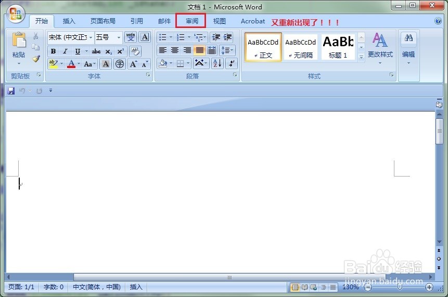Screen dimensions: 448x297
Task: Switch to the 引用 tab
Action: click(136, 21)
